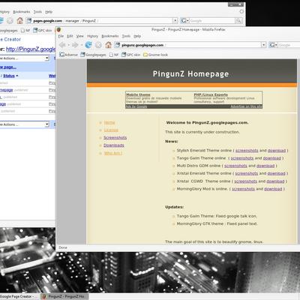Click Mobile theme ad link
This screenshot has width=300, height=300.
click(138, 94)
